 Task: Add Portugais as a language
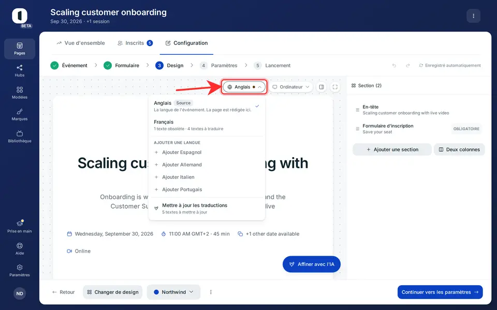tap(207, 190)
